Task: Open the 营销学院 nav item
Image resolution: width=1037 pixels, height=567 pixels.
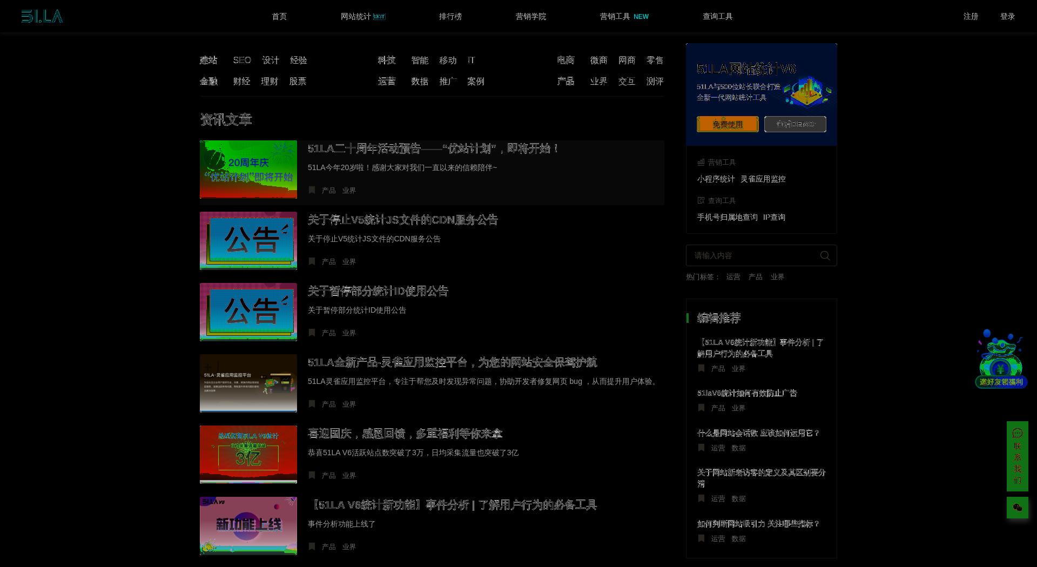Action: pyautogui.click(x=531, y=17)
